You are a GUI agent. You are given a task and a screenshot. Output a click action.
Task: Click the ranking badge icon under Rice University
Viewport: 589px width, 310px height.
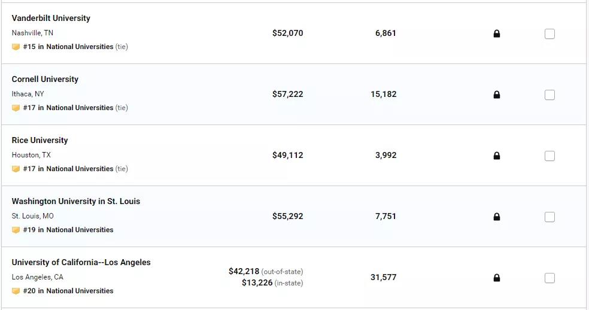coord(16,169)
